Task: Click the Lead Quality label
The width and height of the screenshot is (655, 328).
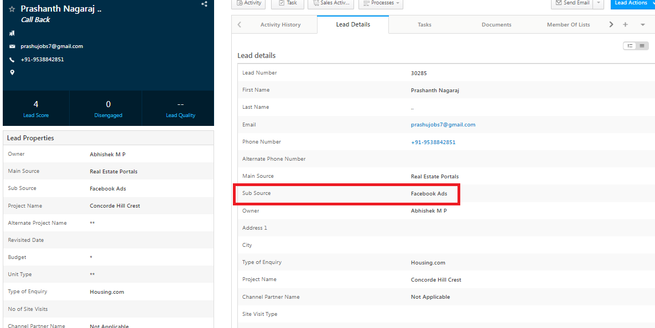Action: [x=180, y=115]
